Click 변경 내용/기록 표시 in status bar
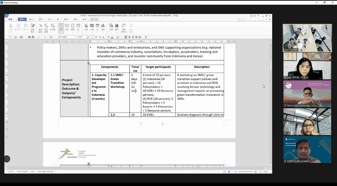This screenshot has height=186, width=337. point(46,172)
